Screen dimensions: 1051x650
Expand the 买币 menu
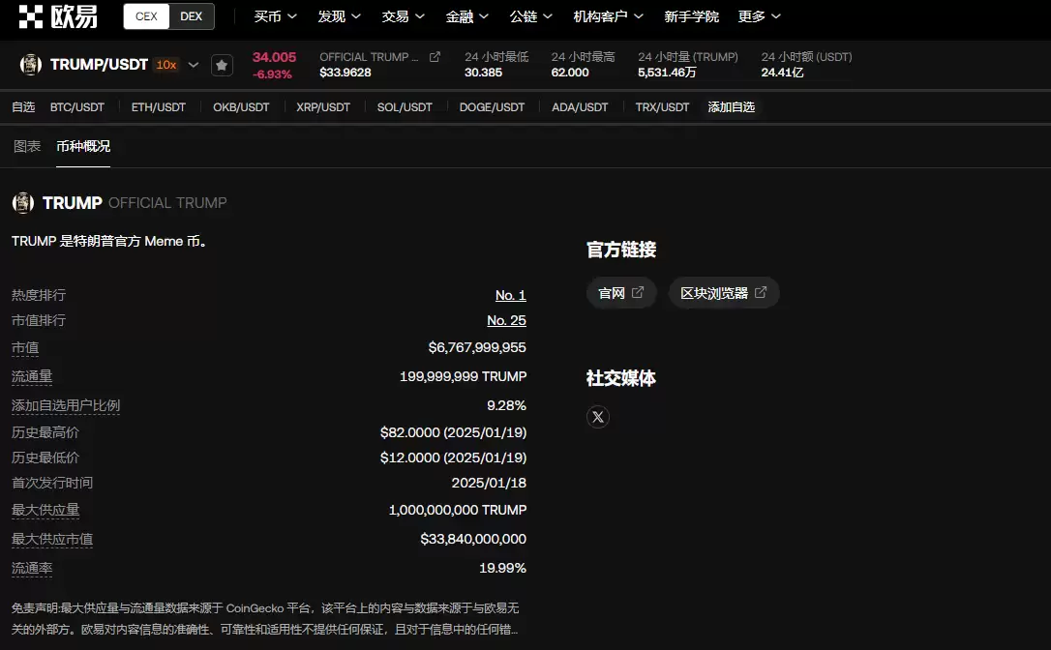tap(275, 16)
